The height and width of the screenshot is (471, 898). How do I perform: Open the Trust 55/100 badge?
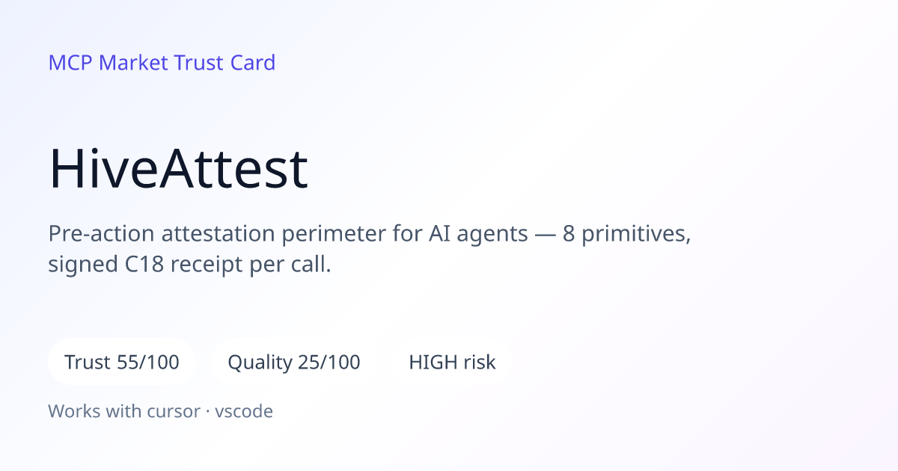(x=122, y=363)
